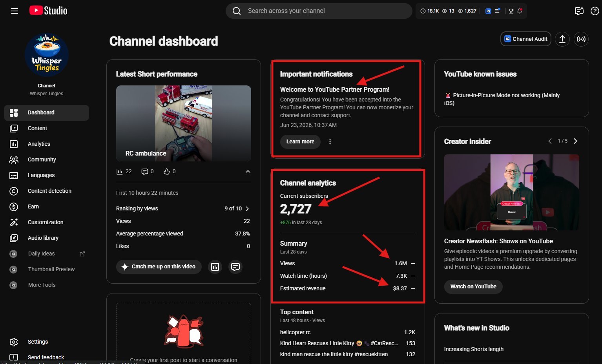
Task: Open Increasing Shorts length news item
Action: tap(474, 349)
